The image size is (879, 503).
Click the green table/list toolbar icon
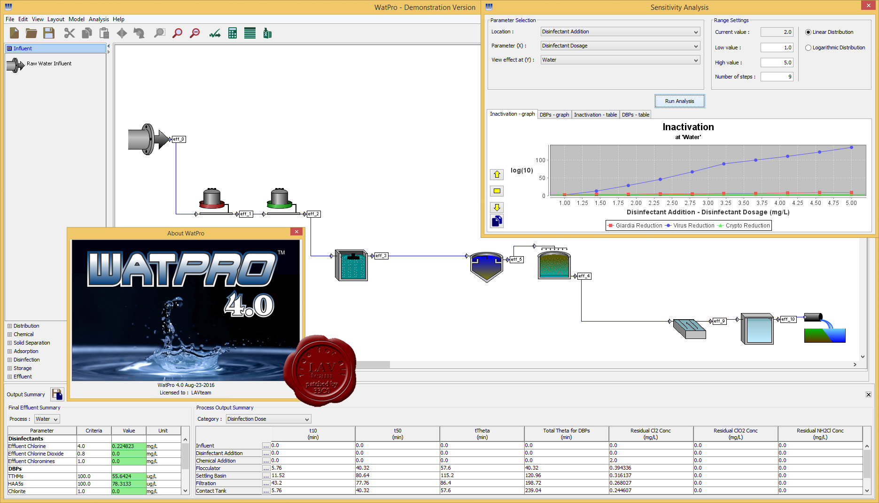tap(250, 33)
